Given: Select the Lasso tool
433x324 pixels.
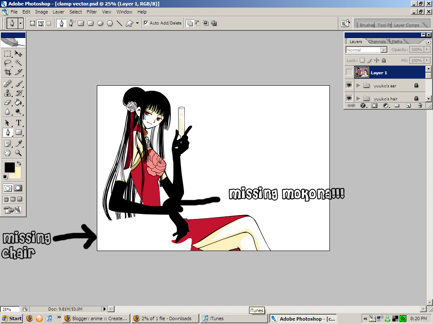Looking at the screenshot, I should (8, 63).
